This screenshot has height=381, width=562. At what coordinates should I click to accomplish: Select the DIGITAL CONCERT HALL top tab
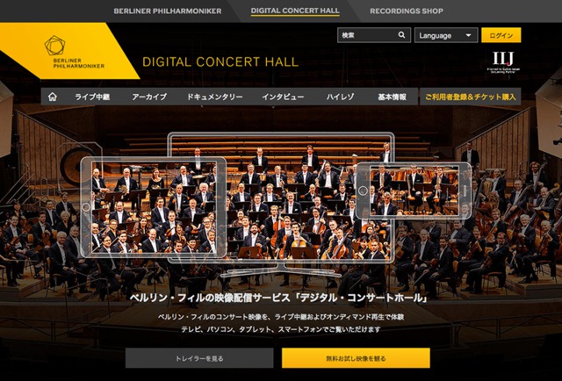point(295,11)
